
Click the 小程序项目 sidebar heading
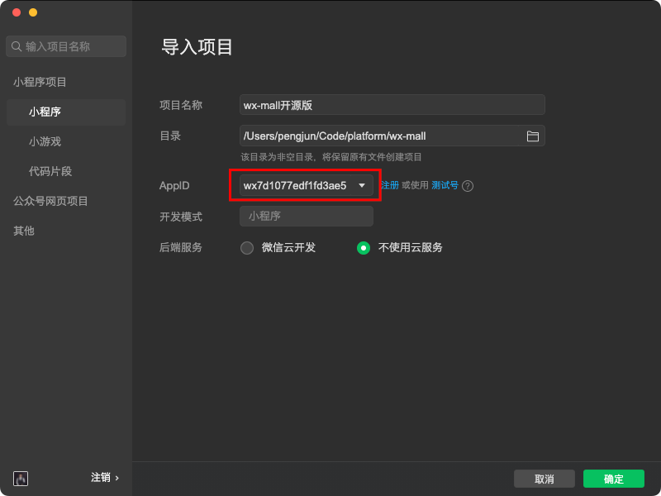(40, 82)
